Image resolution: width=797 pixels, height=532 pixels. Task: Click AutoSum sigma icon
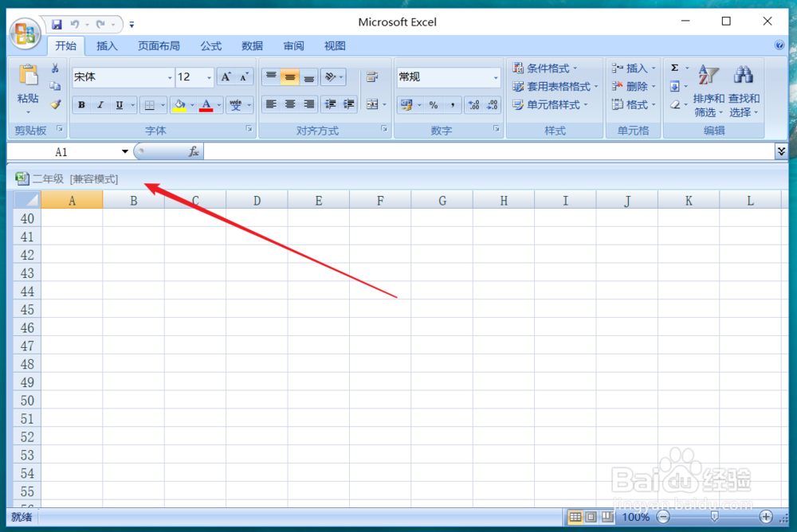(x=674, y=68)
